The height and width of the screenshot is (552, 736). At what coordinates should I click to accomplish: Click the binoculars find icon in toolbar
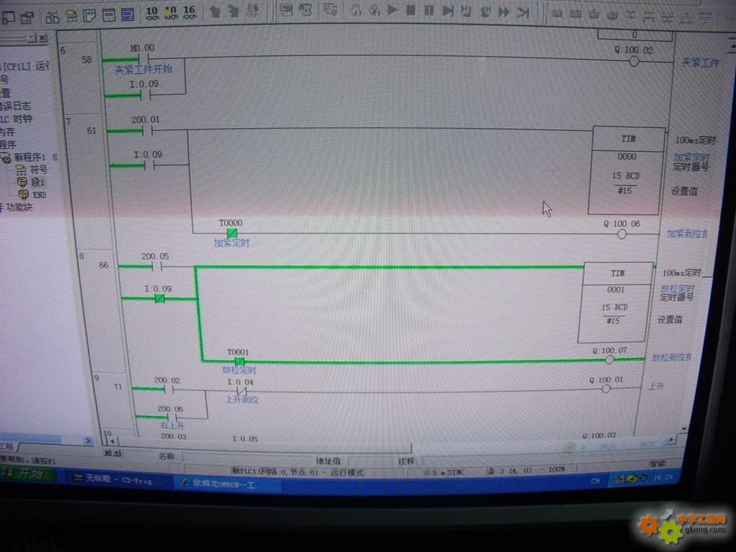pyautogui.click(x=52, y=17)
